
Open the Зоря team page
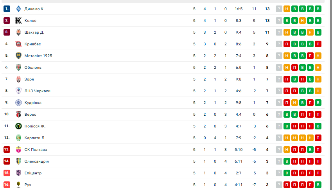tap(29, 79)
